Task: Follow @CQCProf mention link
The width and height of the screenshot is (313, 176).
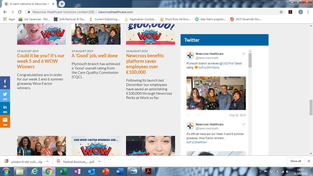Action: (x=226, y=64)
